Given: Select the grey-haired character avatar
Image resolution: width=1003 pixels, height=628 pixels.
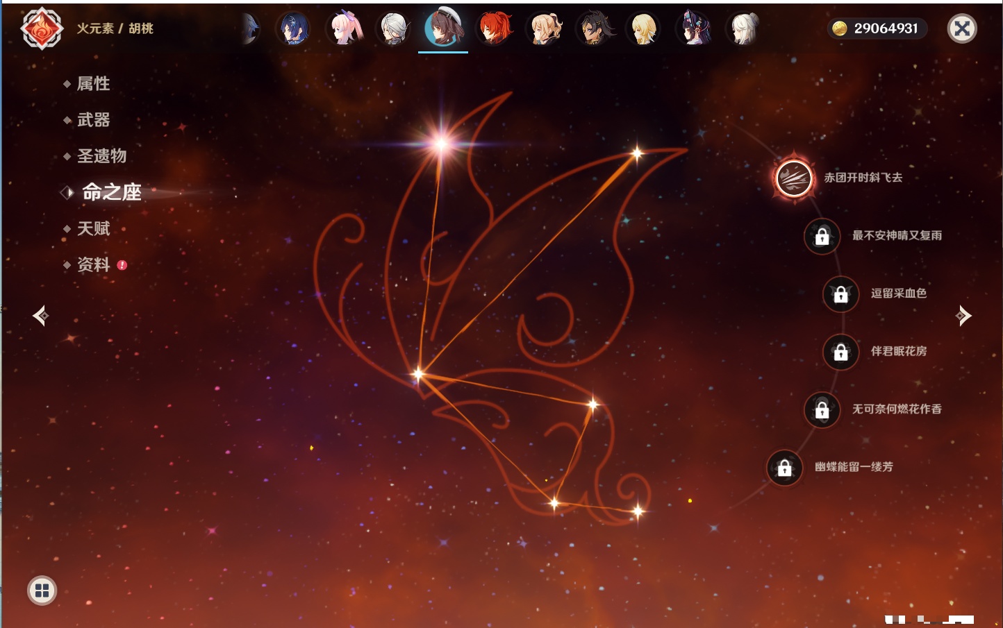Looking at the screenshot, I should pos(394,28).
